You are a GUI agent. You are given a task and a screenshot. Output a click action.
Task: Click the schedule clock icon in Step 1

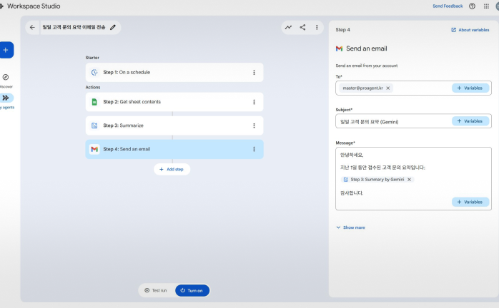click(x=94, y=73)
